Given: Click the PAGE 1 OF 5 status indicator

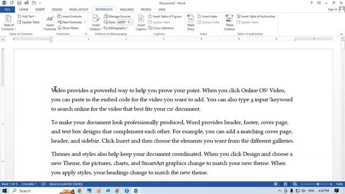Looking at the screenshot, I should click(x=10, y=184).
